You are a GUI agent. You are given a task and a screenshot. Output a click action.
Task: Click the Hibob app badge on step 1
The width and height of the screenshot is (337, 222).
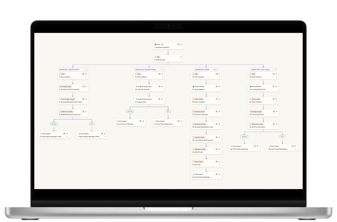[158, 45]
